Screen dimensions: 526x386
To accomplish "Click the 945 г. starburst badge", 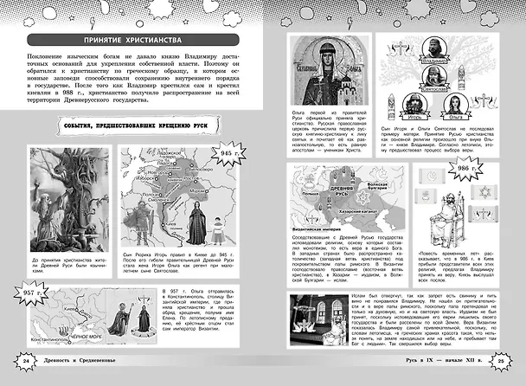I will pyautogui.click(x=228, y=153).
